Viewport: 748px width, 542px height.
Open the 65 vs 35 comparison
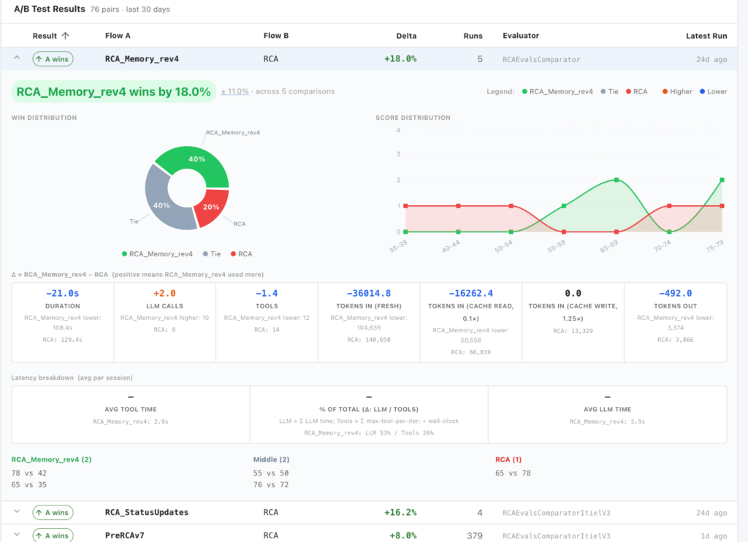(29, 485)
